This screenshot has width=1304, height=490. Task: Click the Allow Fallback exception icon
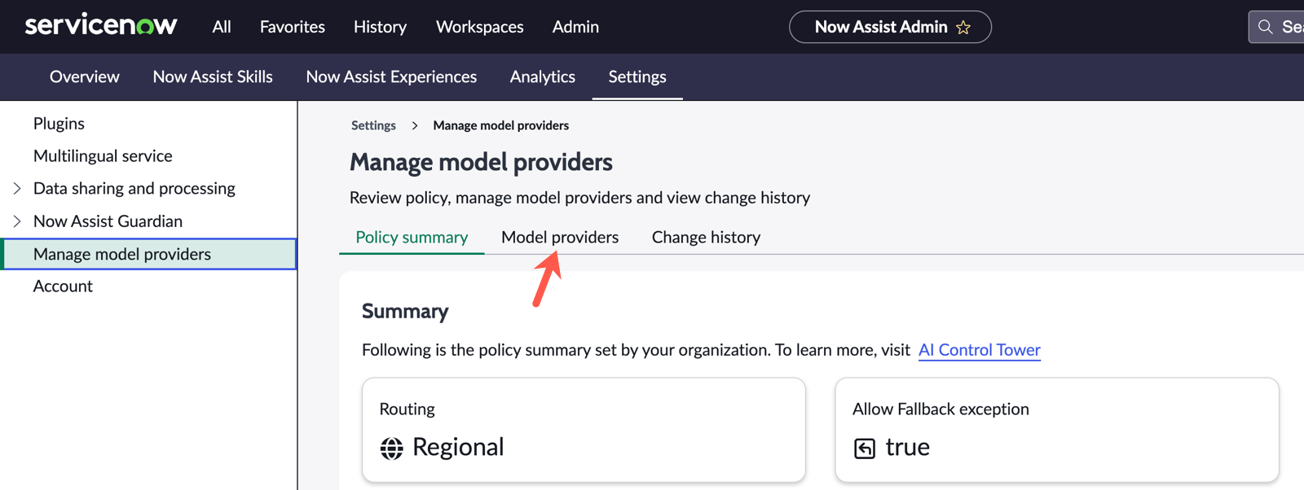(864, 448)
